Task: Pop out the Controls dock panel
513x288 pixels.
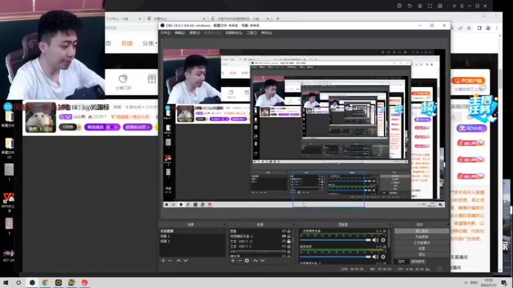Action: coord(448,225)
